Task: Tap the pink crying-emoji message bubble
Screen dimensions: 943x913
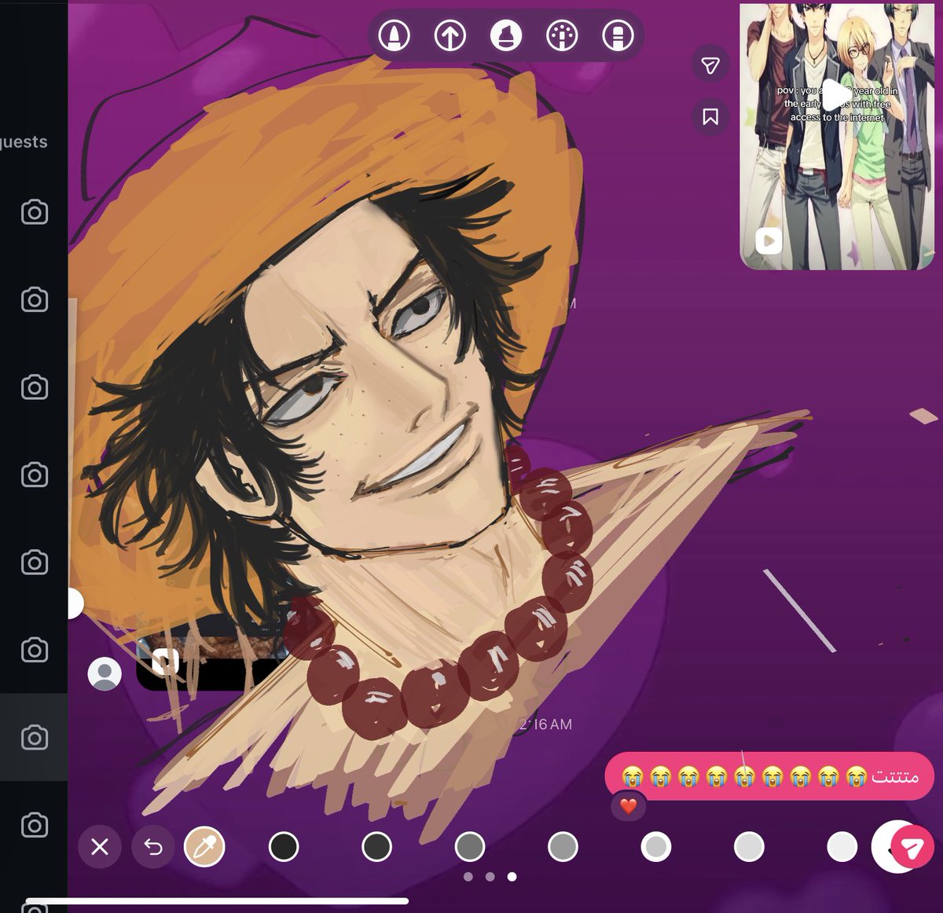Action: (x=769, y=776)
